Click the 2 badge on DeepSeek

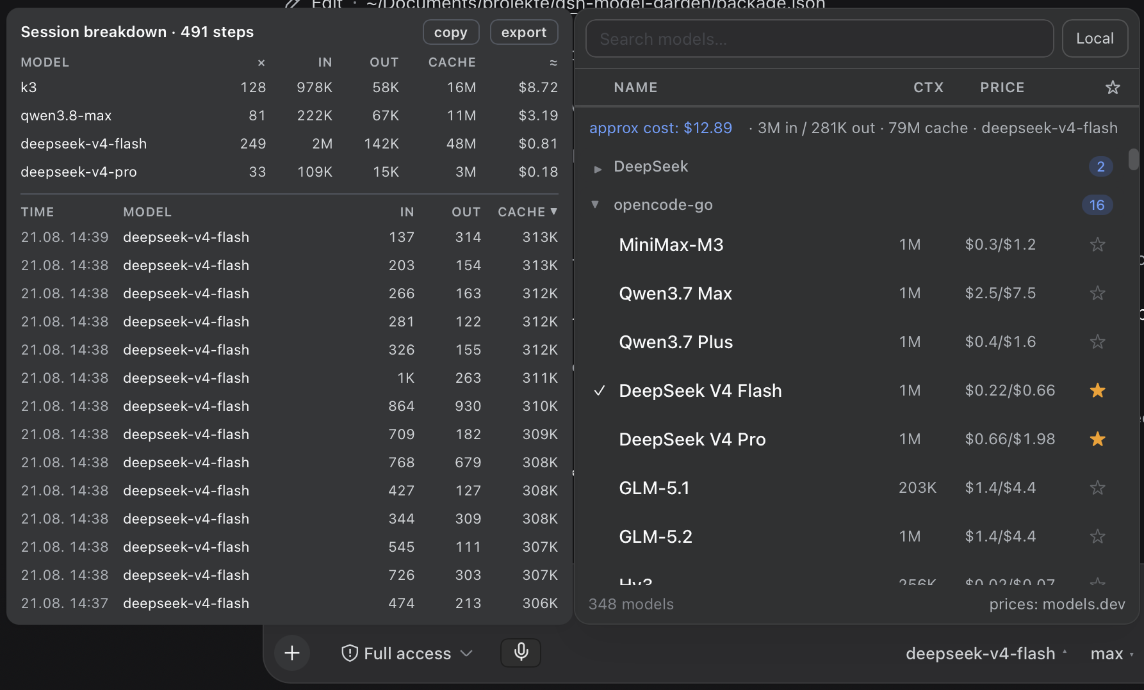point(1100,166)
